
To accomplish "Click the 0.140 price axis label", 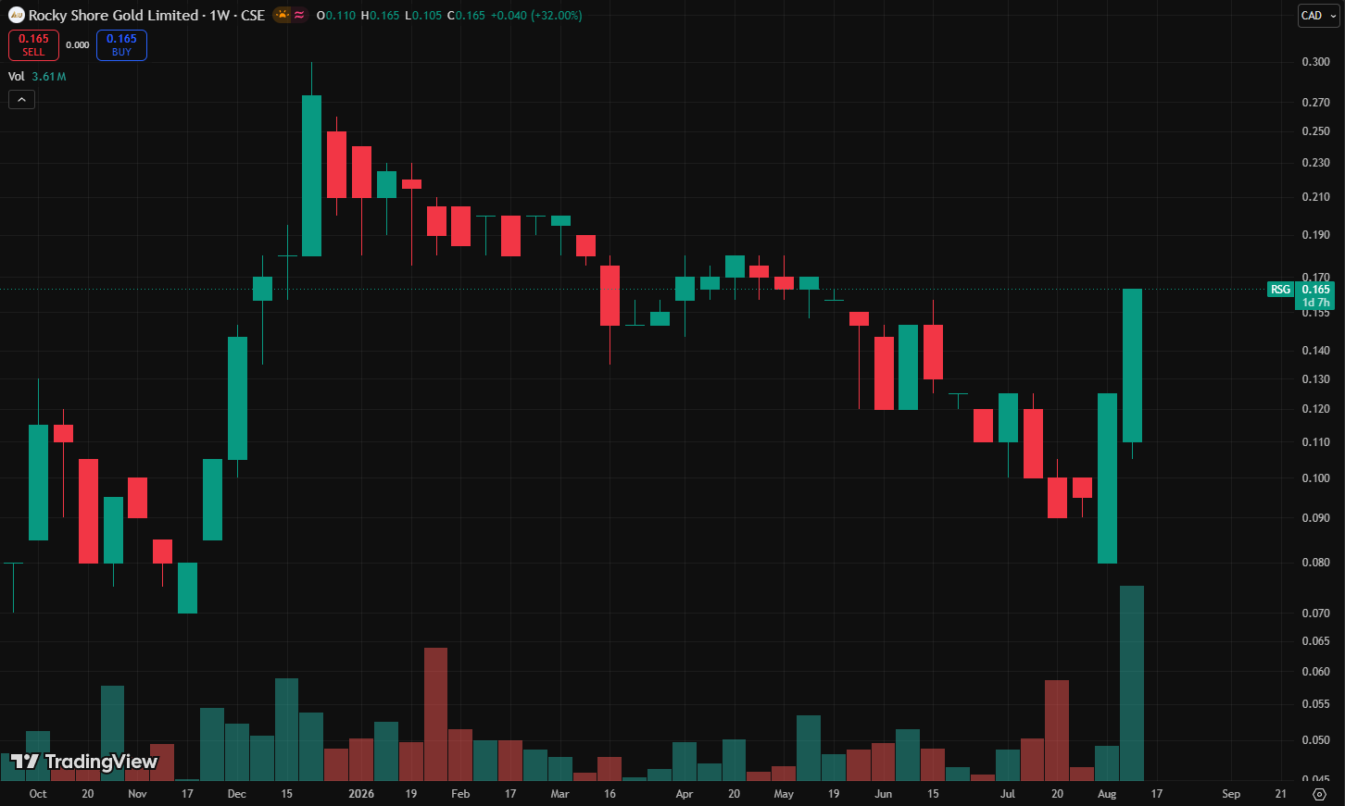I will (1315, 351).
